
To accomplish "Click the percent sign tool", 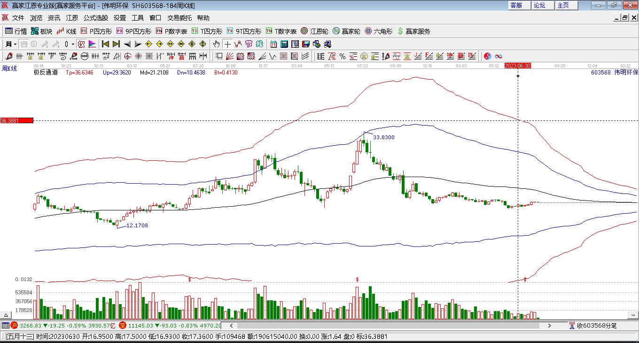I will pyautogui.click(x=343, y=56).
